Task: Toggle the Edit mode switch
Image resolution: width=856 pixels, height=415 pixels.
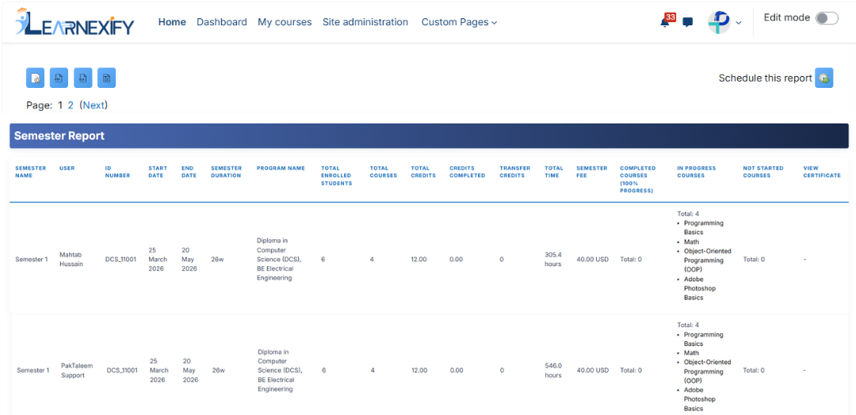Action: (x=827, y=18)
